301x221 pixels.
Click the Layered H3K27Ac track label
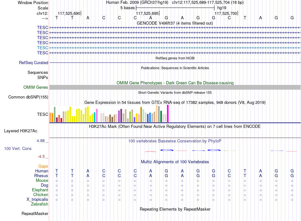[x=21, y=131]
